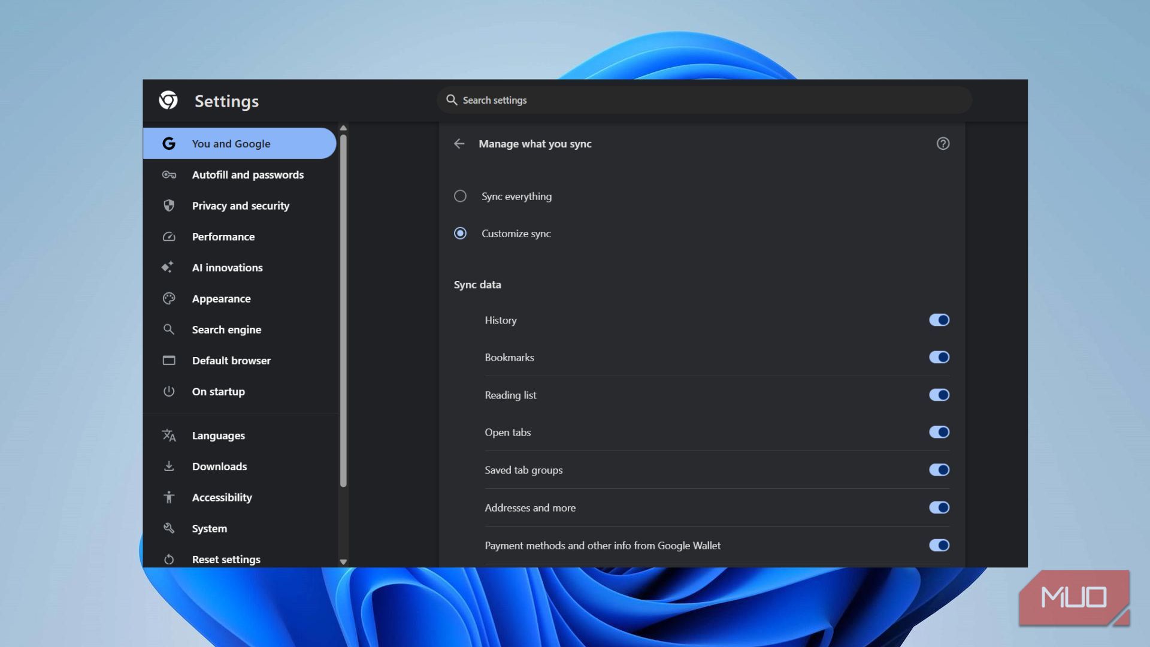
Task: Open You and Google settings section
Action: pyautogui.click(x=240, y=144)
